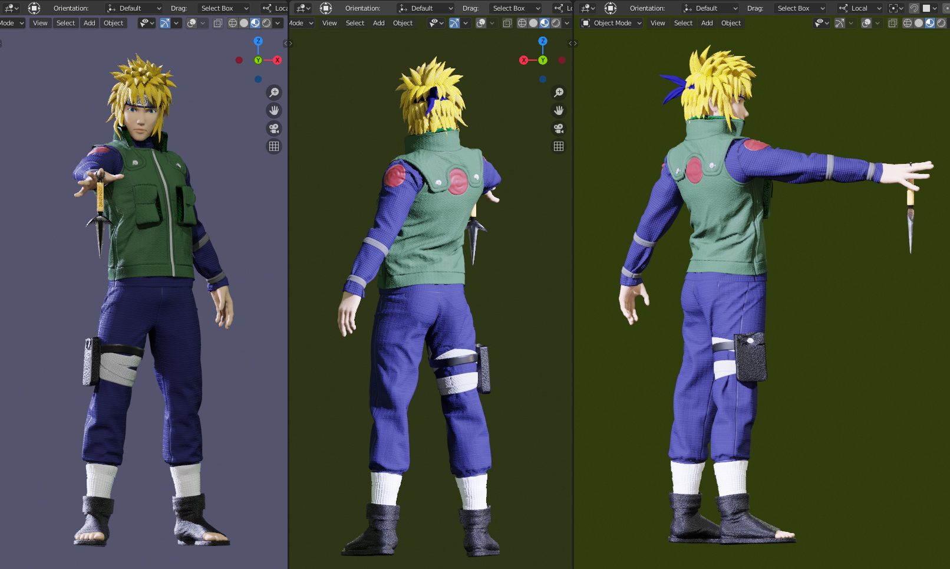950x569 pixels.
Task: Switch perspective/orthographic in left viewport
Action: (x=274, y=146)
